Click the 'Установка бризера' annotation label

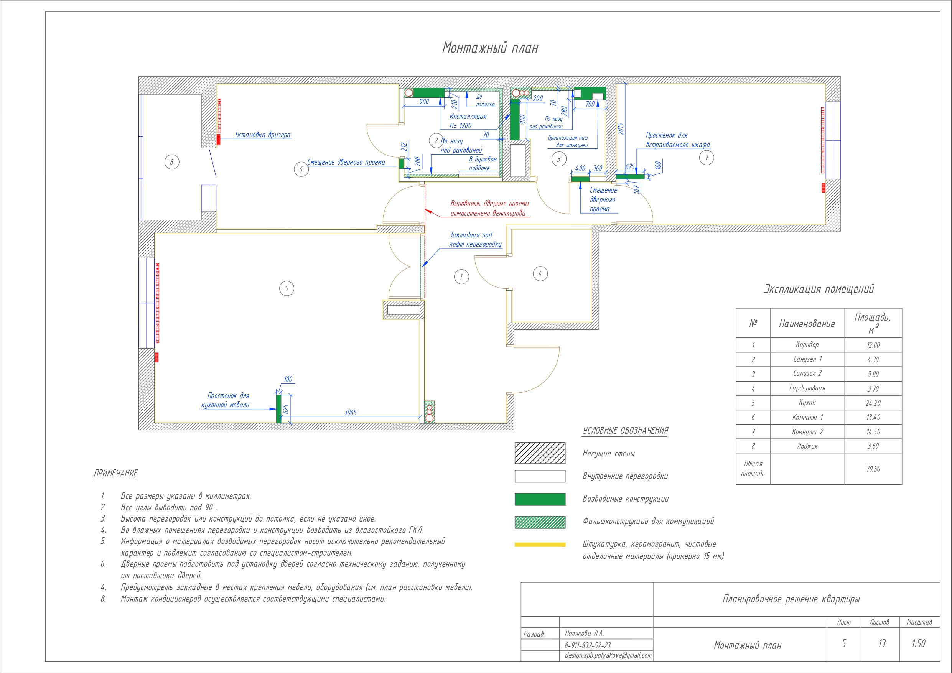point(263,135)
